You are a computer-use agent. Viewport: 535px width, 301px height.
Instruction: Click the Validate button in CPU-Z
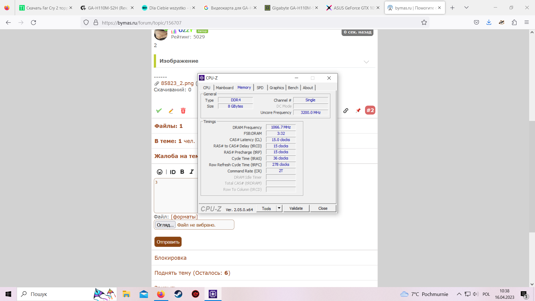tap(296, 208)
